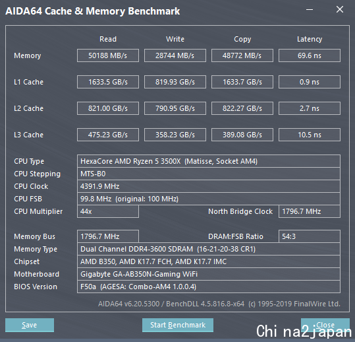Click the Memory row label

pyautogui.click(x=28, y=55)
